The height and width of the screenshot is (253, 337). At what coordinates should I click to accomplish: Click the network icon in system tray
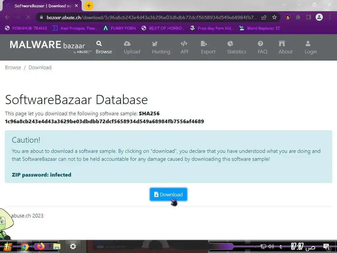click(x=263, y=246)
